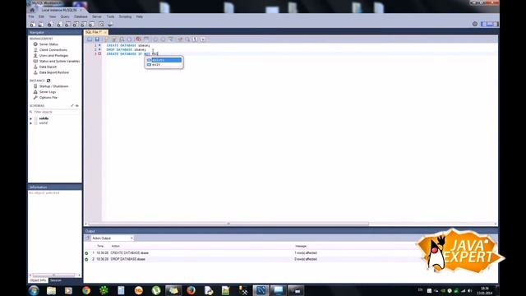Open the File menu
This screenshot has width=526, height=296.
coord(31,16)
